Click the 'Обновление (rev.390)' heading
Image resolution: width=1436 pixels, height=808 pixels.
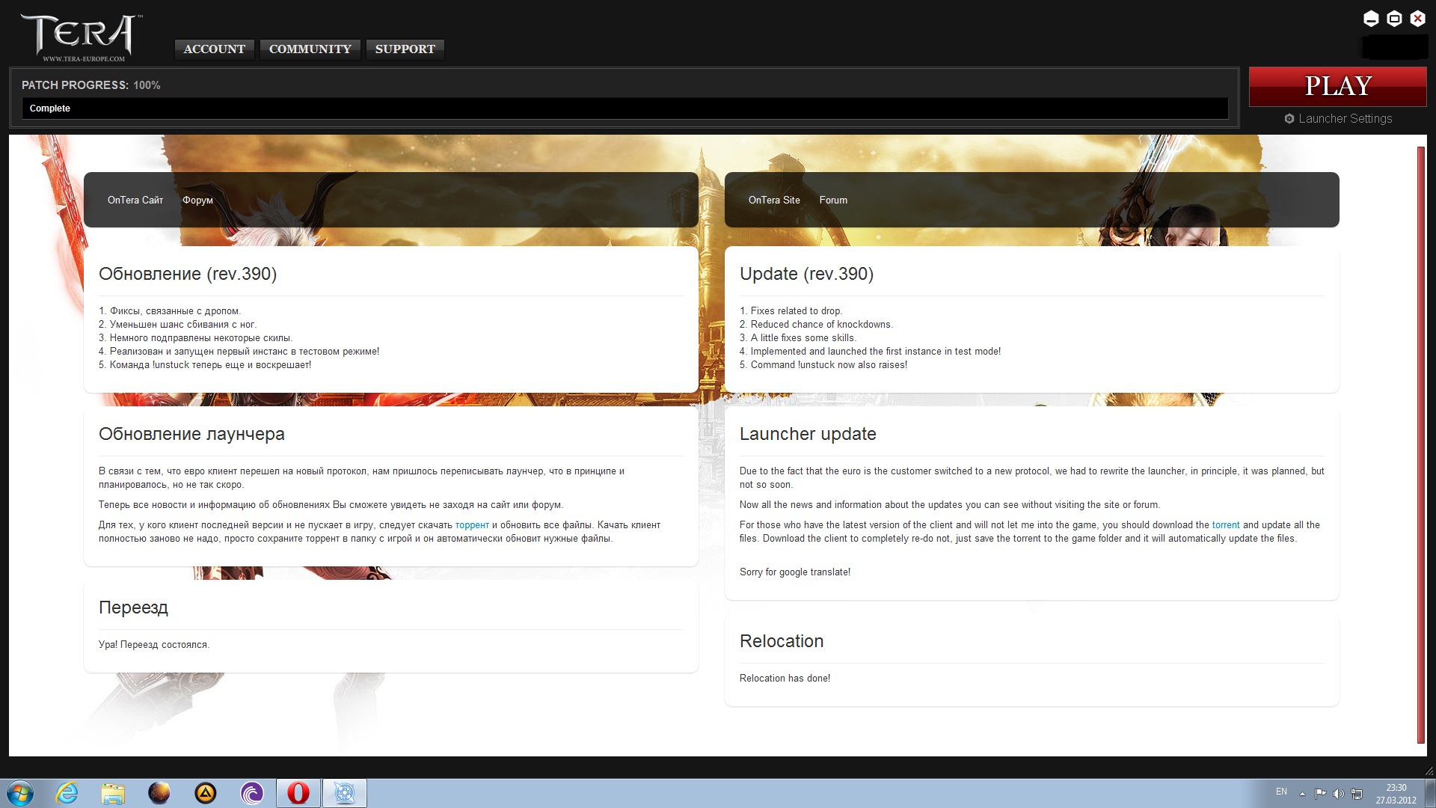tap(188, 274)
